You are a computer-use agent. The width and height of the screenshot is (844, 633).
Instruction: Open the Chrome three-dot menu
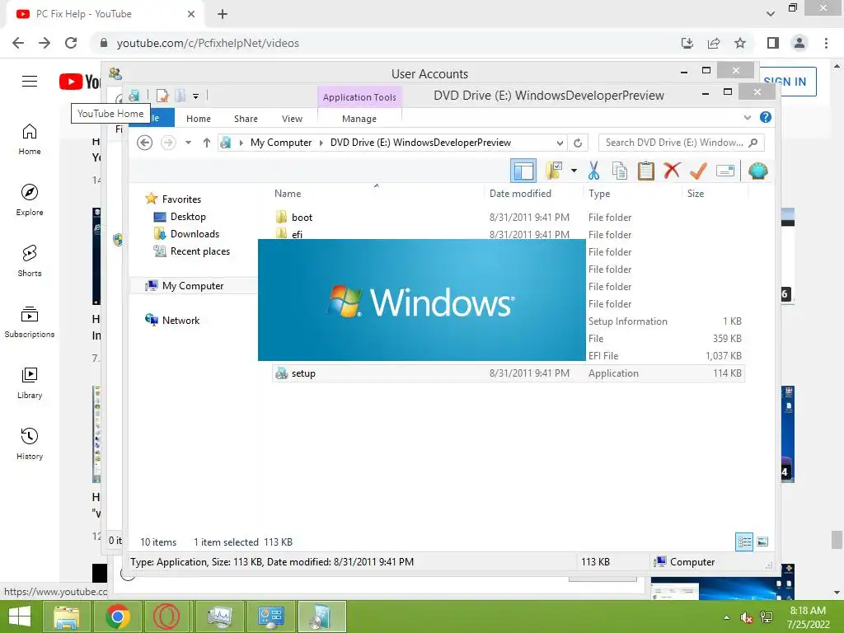click(826, 43)
